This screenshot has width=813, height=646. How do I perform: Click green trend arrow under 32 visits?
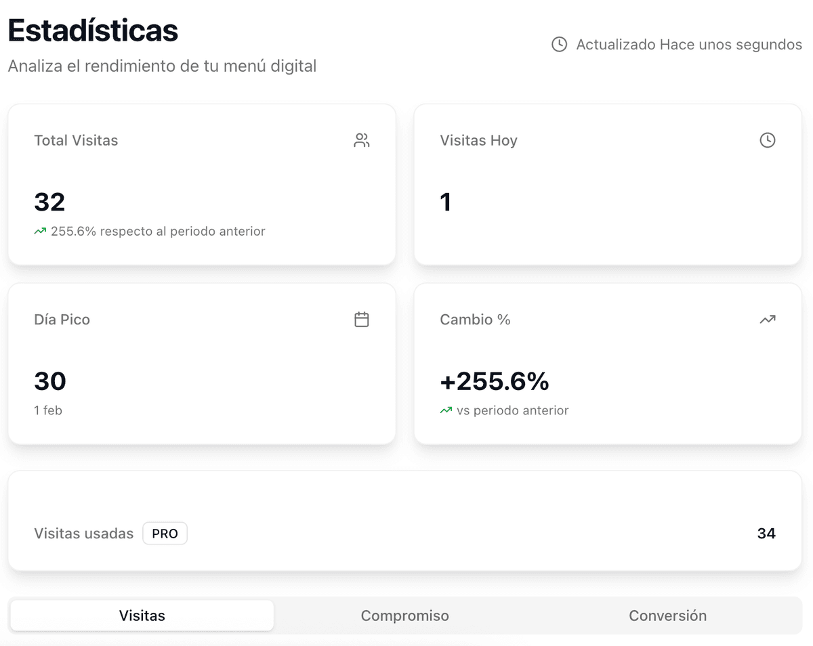tap(40, 232)
